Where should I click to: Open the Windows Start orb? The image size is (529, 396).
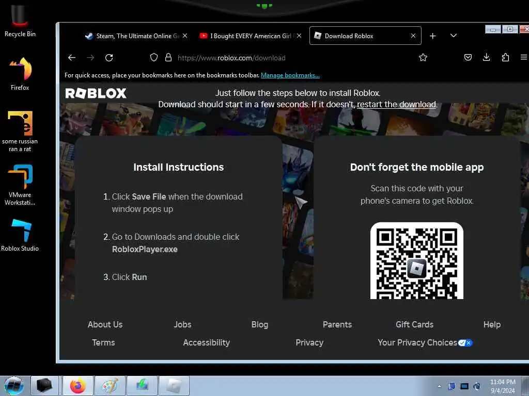pos(14,386)
